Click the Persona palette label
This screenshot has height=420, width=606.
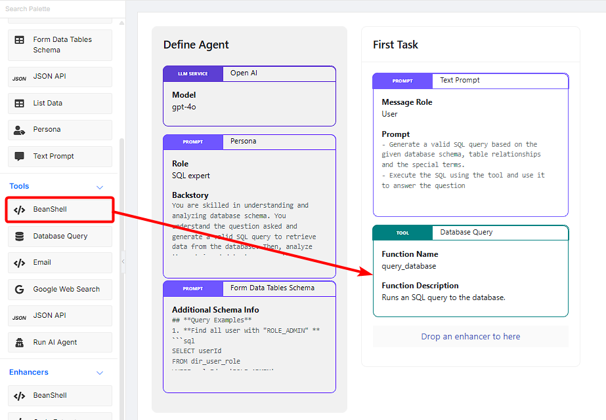tap(47, 130)
